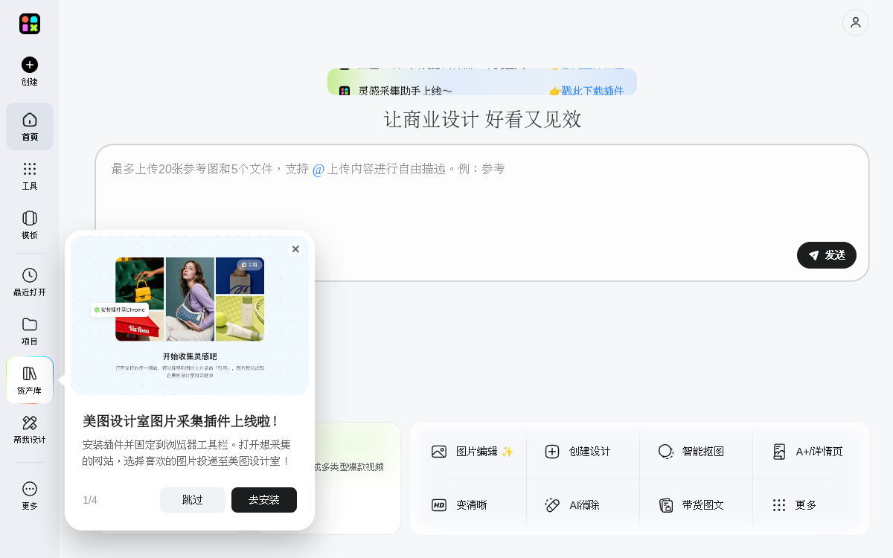
Task: Click 跳过 to skip the guide
Action: pyautogui.click(x=193, y=500)
